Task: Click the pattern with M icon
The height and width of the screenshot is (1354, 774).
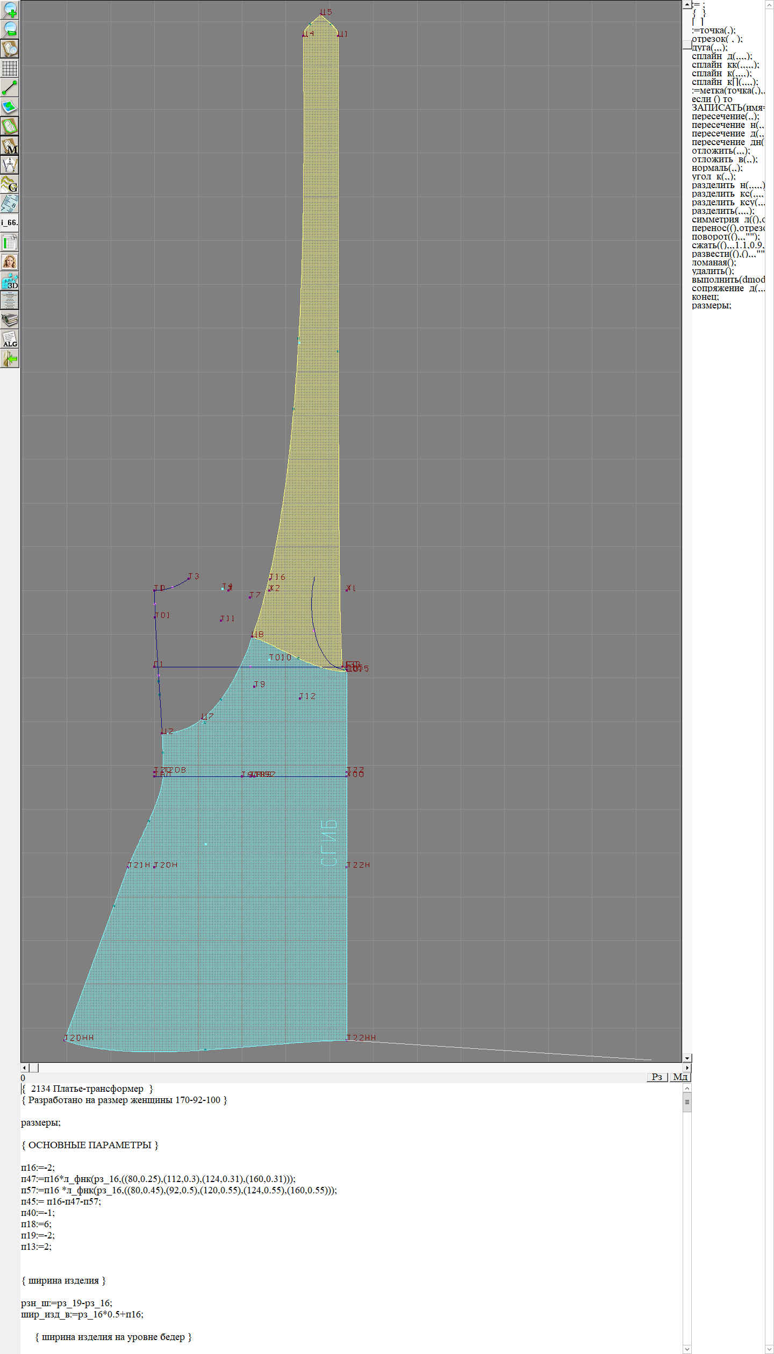Action: point(10,146)
